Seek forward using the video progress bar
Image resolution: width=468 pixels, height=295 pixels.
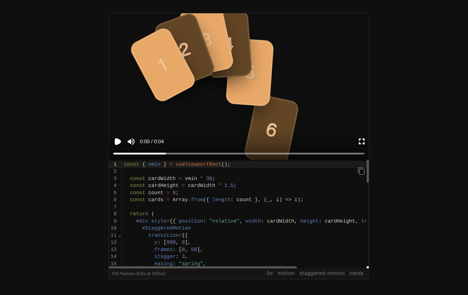click(x=261, y=153)
